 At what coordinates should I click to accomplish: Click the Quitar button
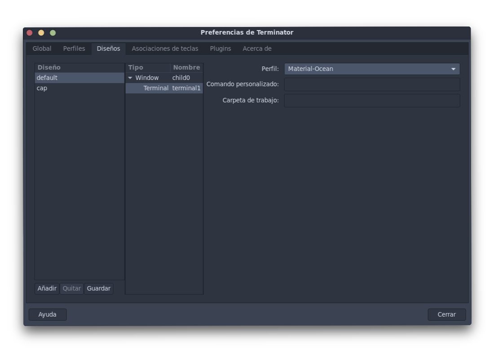coord(71,288)
